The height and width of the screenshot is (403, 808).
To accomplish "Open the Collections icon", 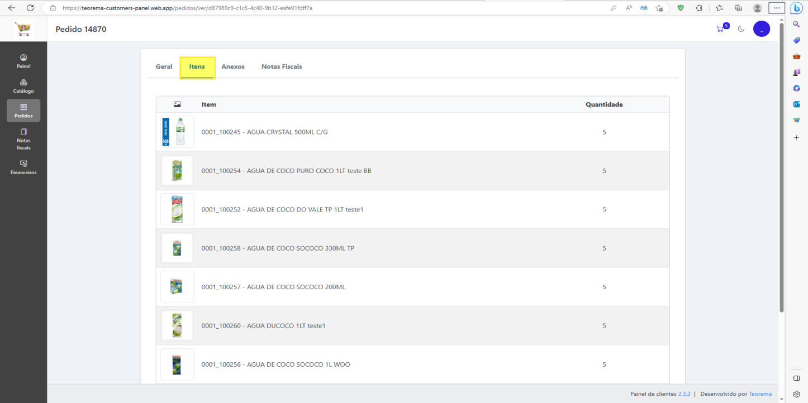I will point(738,8).
